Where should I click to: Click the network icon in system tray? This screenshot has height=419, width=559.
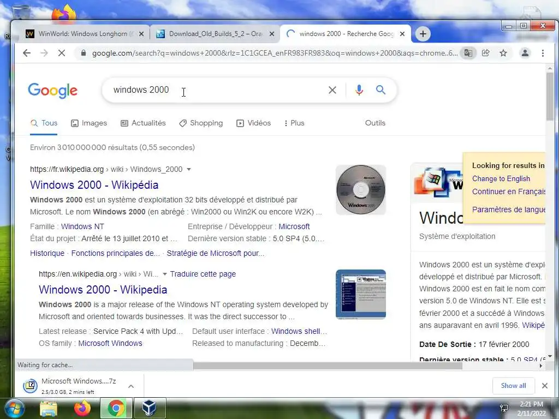coord(504,408)
